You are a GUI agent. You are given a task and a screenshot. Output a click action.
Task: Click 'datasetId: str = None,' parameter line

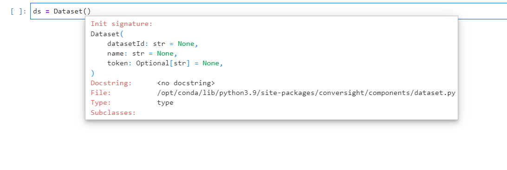coord(152,44)
